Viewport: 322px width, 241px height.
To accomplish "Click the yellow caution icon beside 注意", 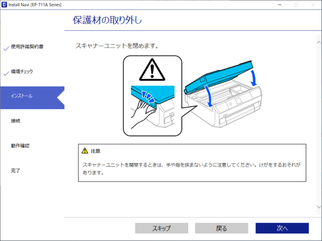I will tap(85, 150).
